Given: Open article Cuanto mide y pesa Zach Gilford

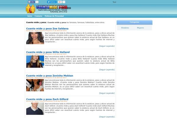Looking at the screenshot, I should pos(47,99).
